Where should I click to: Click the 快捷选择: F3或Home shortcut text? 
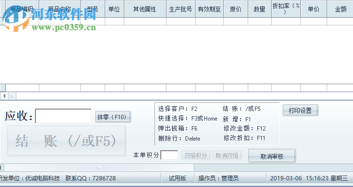click(188, 119)
